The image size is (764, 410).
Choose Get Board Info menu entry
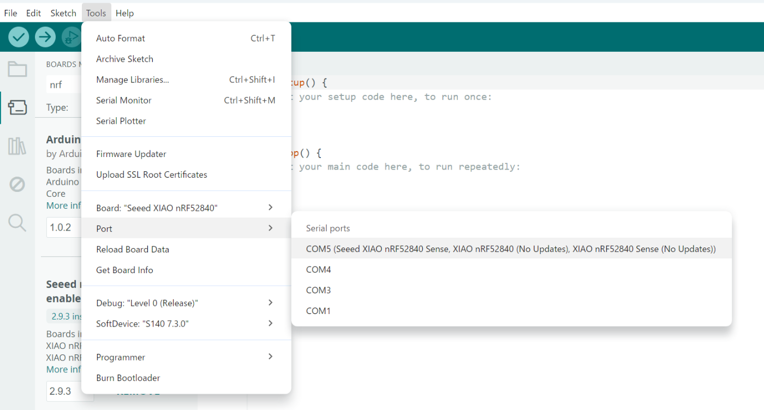click(x=186, y=270)
